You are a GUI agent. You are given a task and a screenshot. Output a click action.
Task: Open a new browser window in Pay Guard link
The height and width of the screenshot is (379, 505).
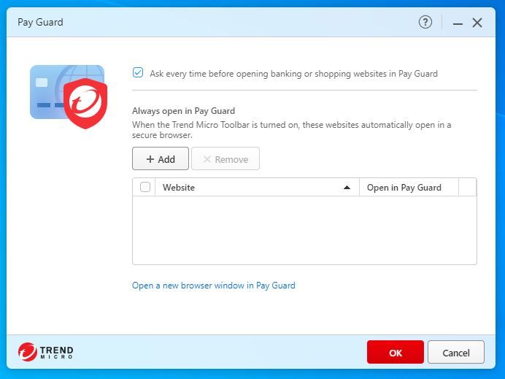tap(214, 286)
